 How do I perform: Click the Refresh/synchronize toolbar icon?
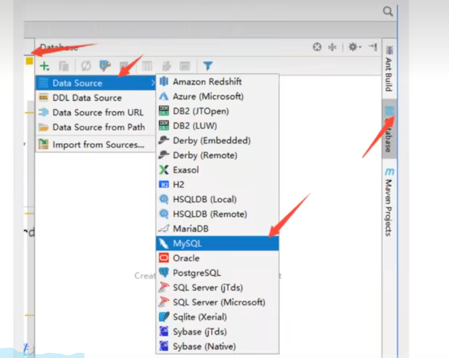(x=86, y=66)
